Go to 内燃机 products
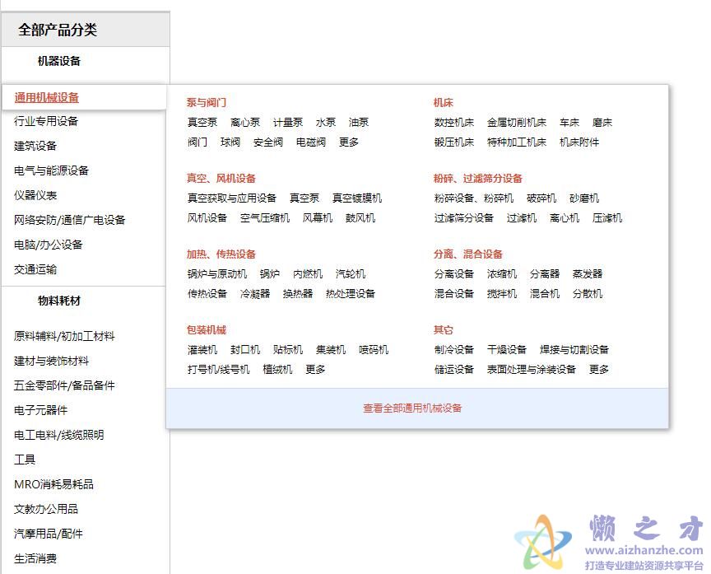 click(x=308, y=274)
